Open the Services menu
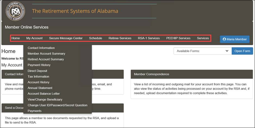 point(203,38)
